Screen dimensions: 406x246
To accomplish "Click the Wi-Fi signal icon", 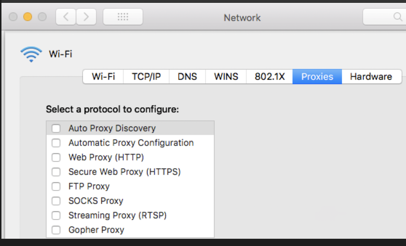I will coord(31,54).
